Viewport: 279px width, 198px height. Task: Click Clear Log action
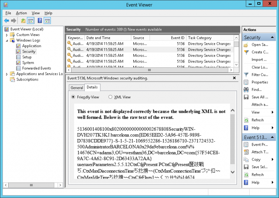259,67
